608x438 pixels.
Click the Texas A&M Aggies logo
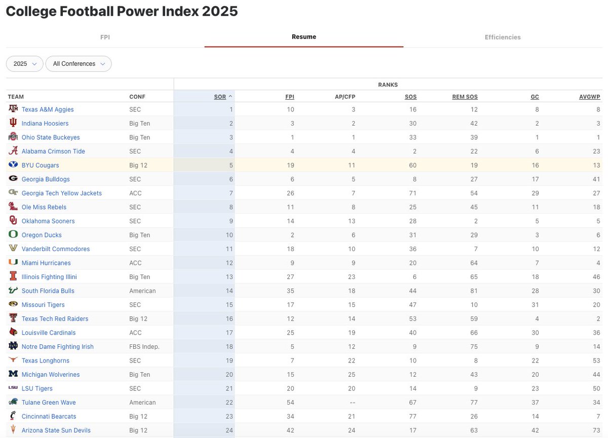(x=13, y=109)
